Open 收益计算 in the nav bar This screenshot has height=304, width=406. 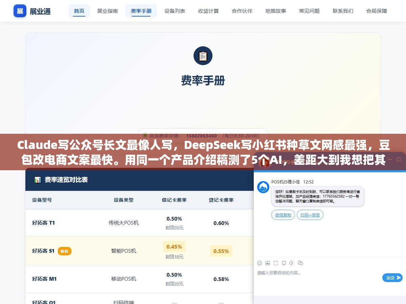(x=208, y=11)
